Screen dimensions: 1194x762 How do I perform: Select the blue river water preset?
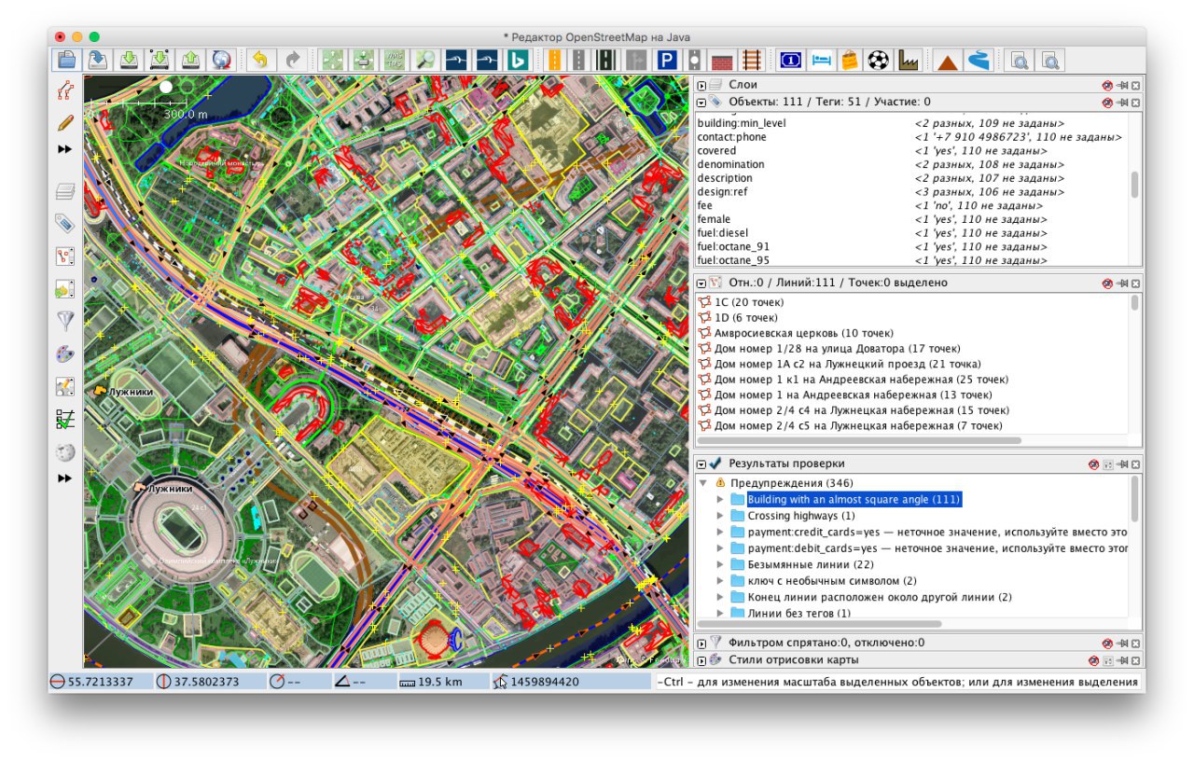click(x=978, y=60)
